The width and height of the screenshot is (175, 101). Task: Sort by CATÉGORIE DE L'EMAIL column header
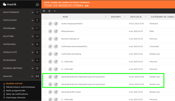pyautogui.click(x=163, y=17)
